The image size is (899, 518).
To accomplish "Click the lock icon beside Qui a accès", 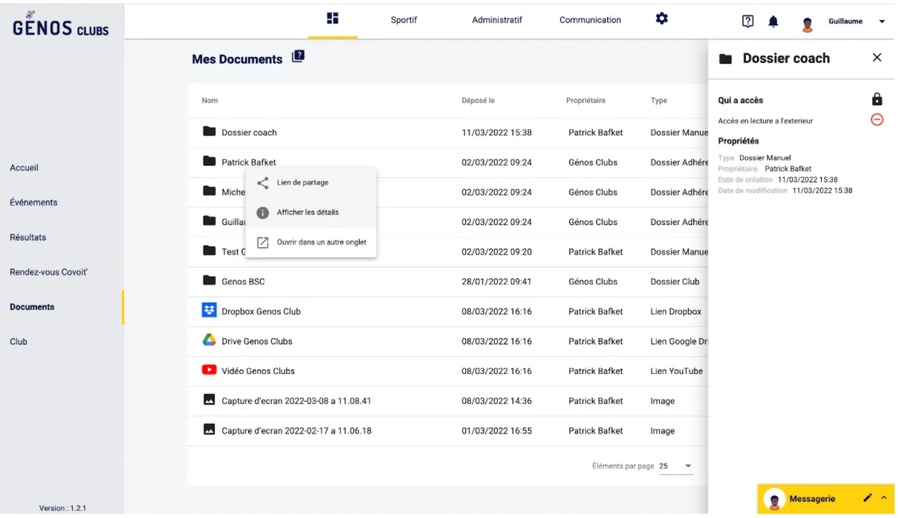I will coord(877,99).
